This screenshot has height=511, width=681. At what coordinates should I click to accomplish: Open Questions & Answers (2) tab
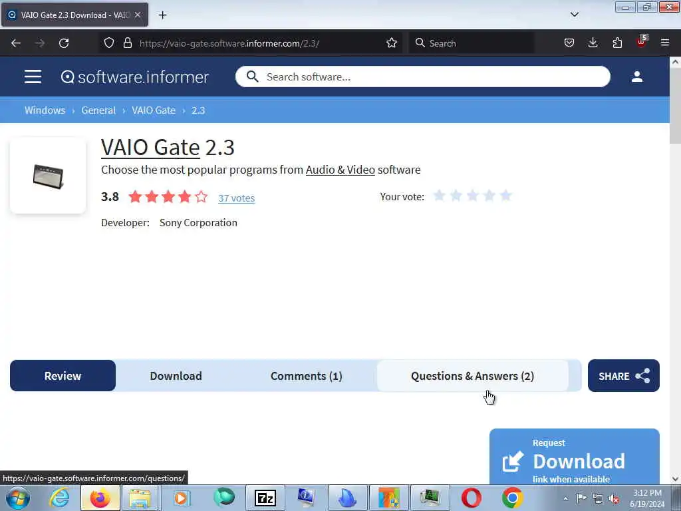(x=473, y=376)
